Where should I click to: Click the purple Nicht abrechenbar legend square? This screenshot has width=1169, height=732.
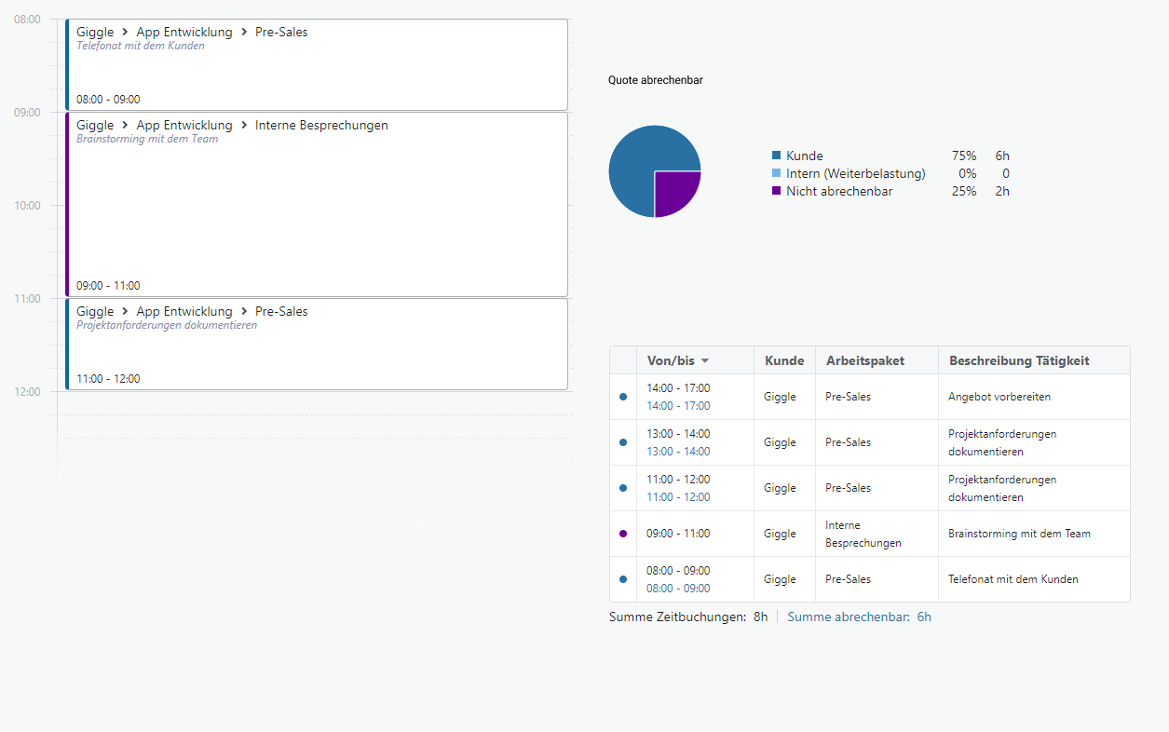coord(776,191)
